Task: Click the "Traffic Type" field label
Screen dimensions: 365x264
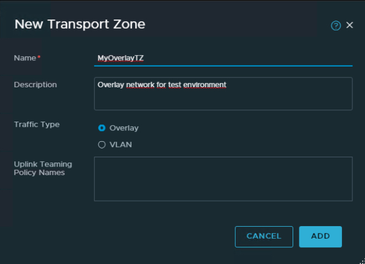Action: pyautogui.click(x=37, y=125)
